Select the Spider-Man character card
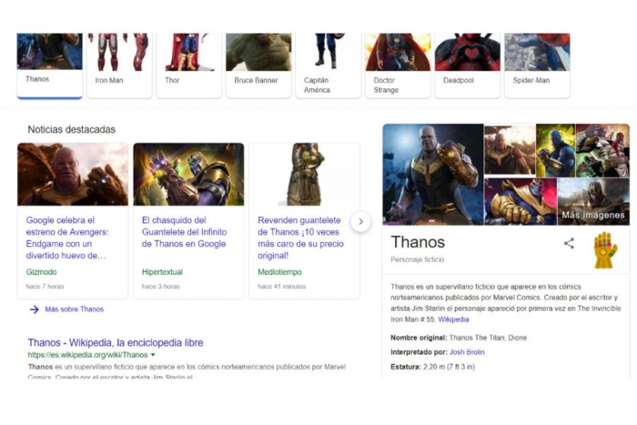 pos(537,66)
